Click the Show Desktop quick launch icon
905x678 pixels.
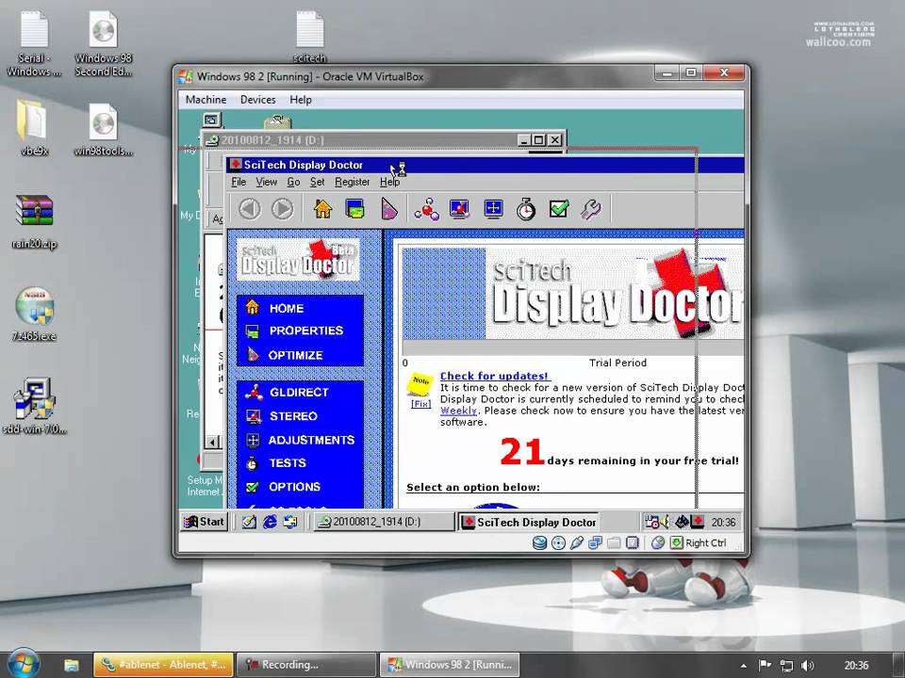pyautogui.click(x=249, y=523)
